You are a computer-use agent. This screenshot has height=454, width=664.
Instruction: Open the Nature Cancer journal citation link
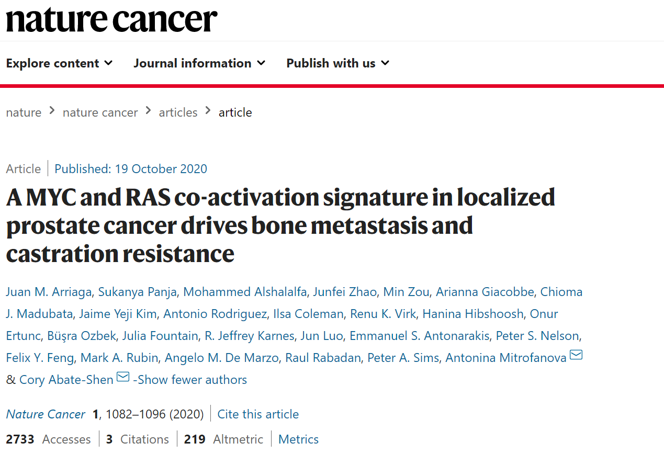[x=46, y=414]
